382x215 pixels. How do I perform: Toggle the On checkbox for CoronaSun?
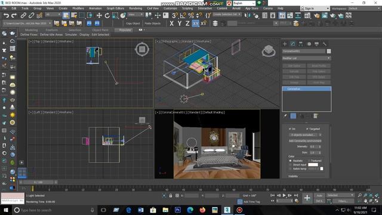[290, 129]
